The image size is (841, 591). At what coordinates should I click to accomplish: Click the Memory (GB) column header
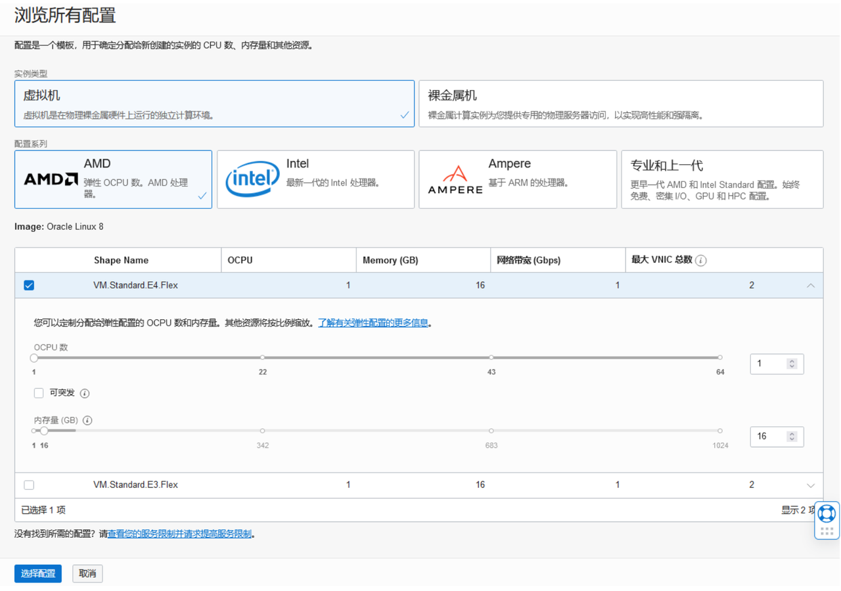coord(390,260)
